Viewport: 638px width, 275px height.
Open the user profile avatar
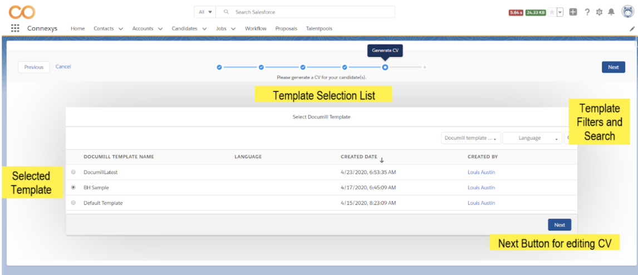point(627,12)
